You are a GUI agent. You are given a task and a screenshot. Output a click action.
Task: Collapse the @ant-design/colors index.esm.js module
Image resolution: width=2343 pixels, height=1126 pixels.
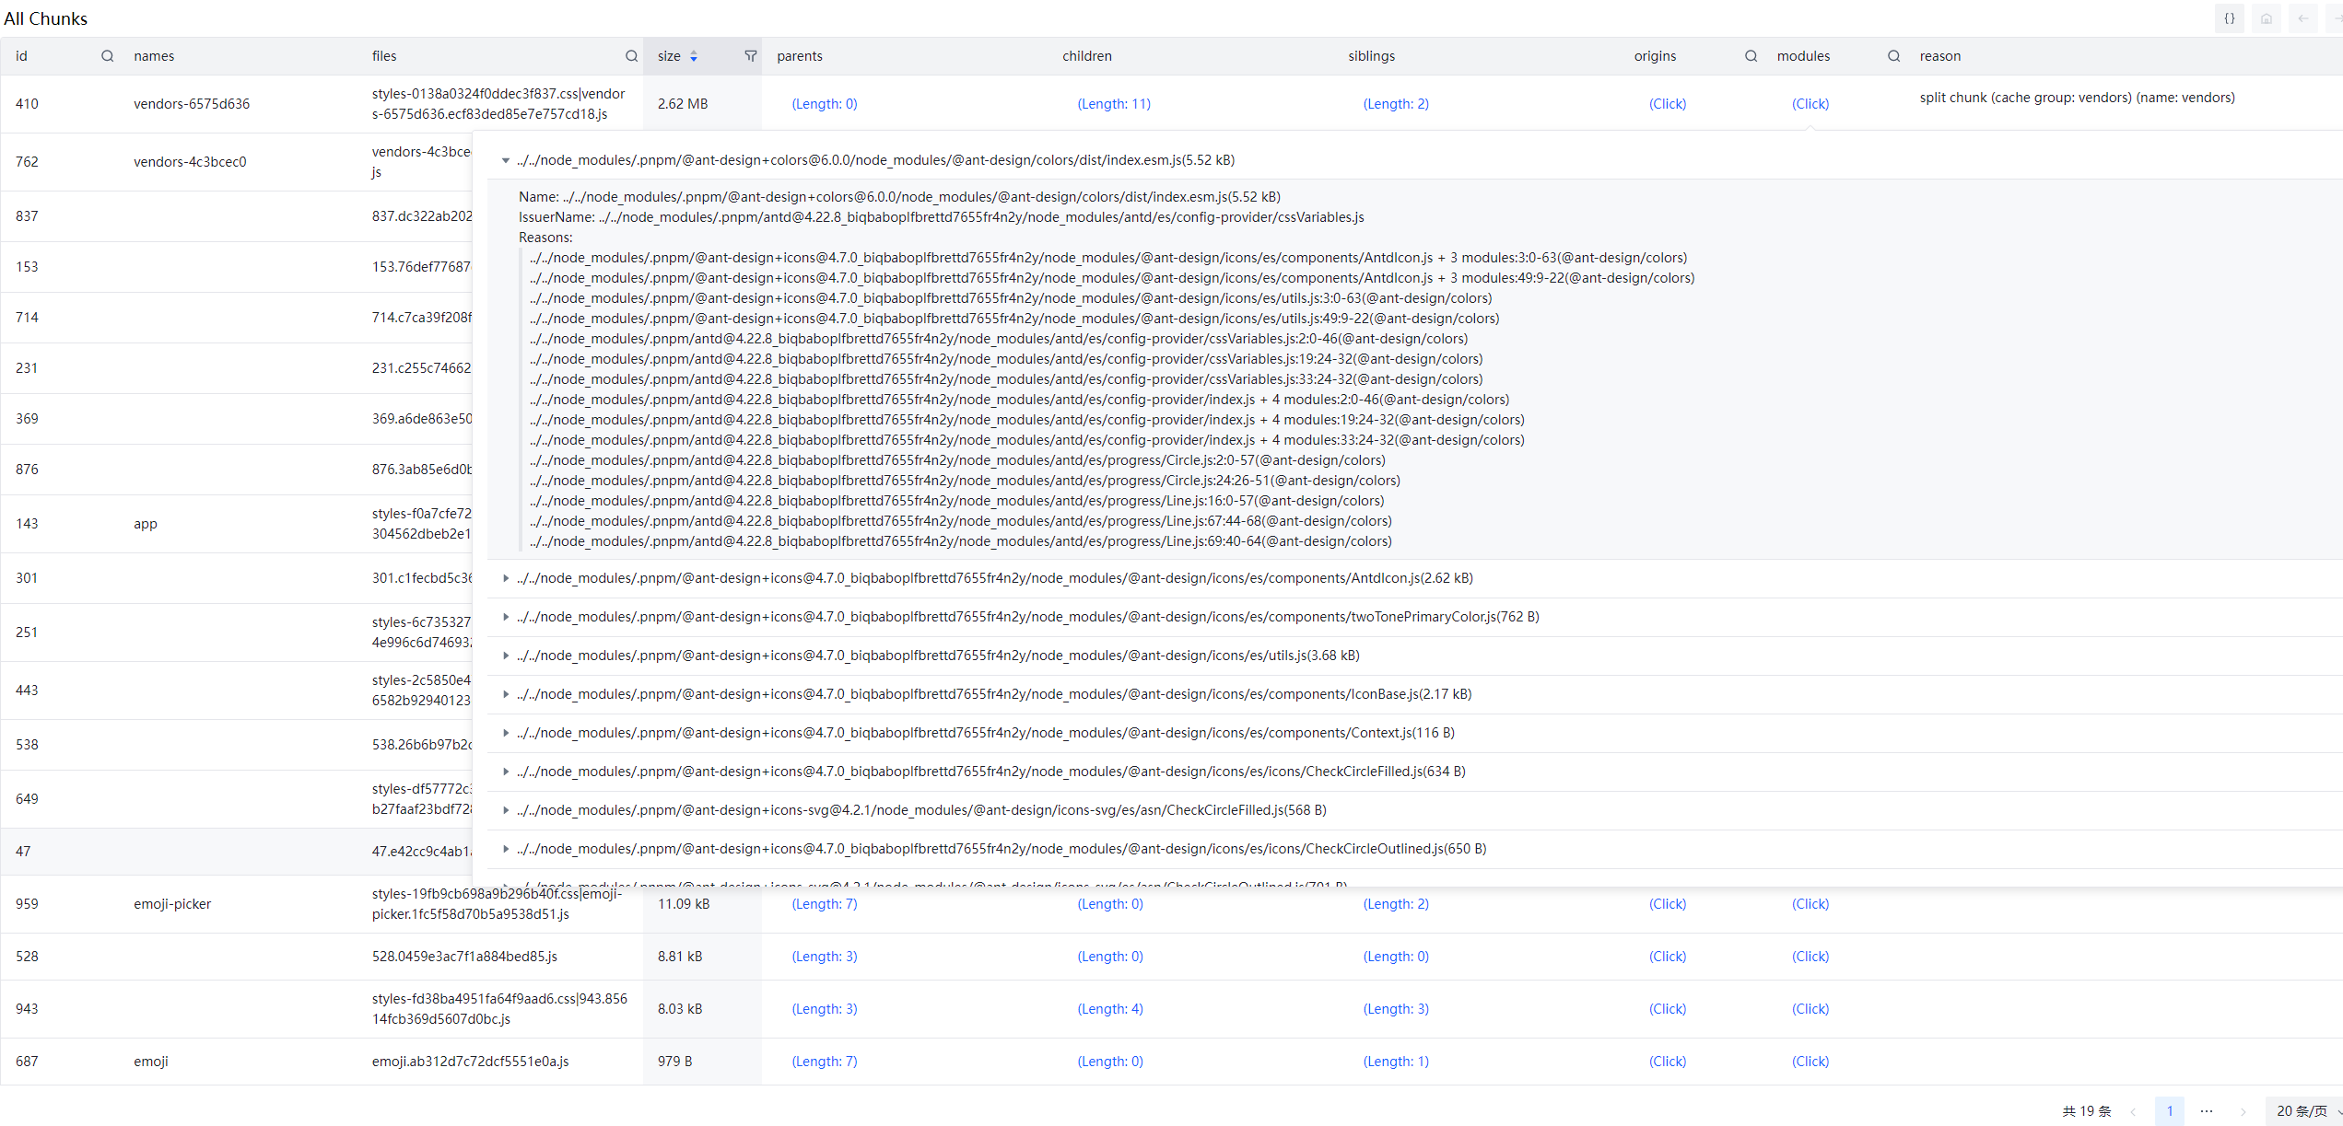point(506,160)
